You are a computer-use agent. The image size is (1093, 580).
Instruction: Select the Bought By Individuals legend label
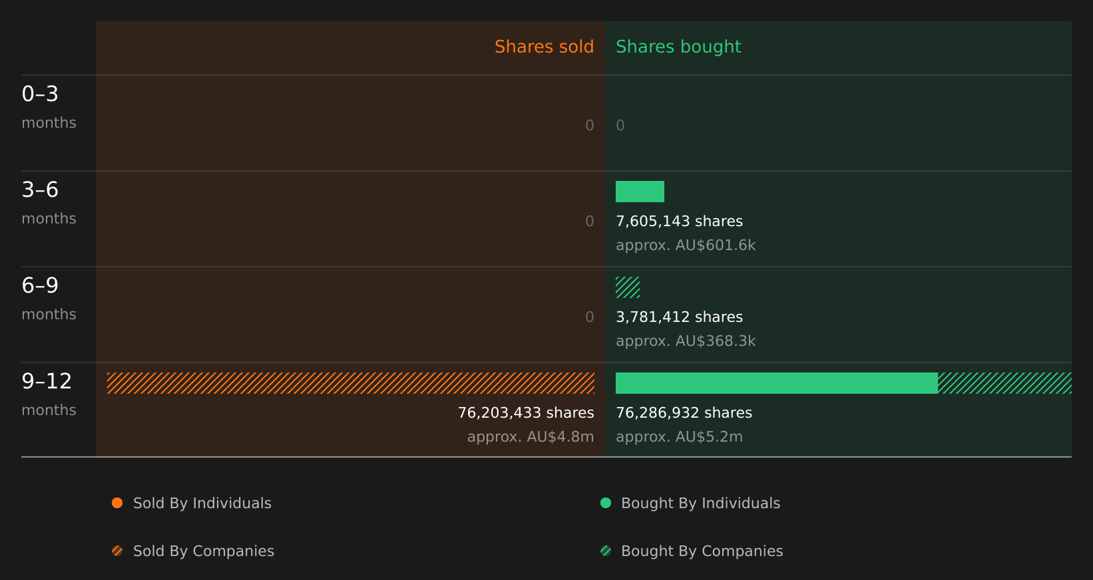pos(700,504)
